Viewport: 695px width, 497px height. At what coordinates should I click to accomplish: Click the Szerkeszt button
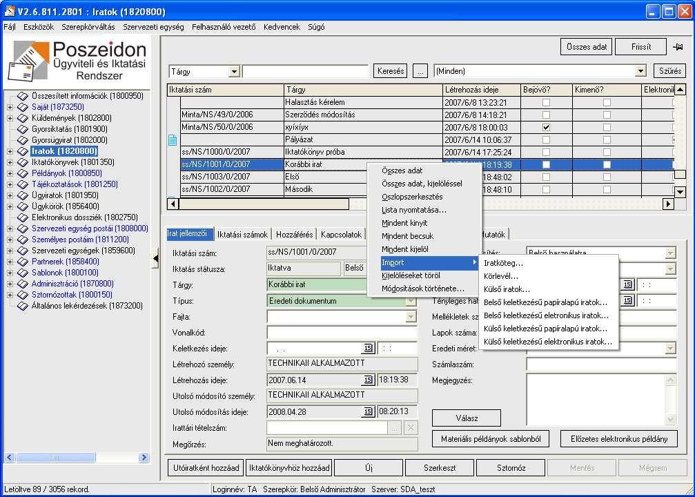tap(439, 468)
